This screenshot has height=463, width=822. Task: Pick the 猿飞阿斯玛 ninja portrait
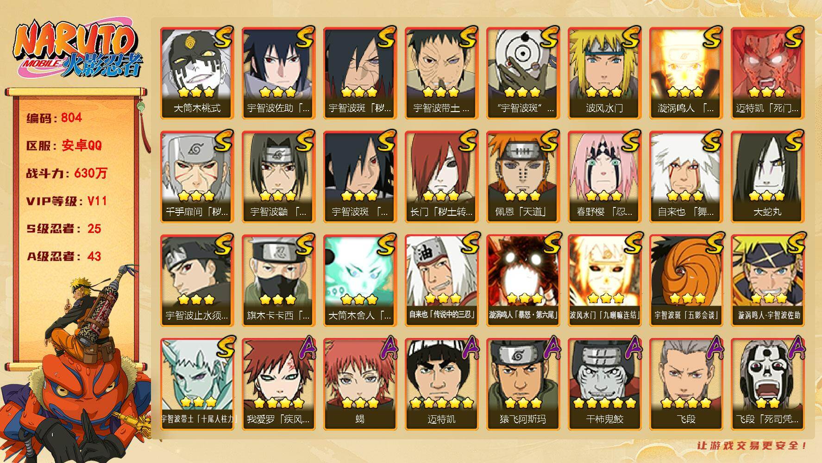point(523,384)
